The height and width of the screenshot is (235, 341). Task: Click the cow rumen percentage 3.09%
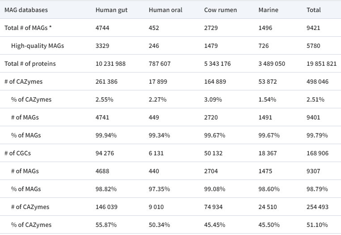click(x=213, y=99)
